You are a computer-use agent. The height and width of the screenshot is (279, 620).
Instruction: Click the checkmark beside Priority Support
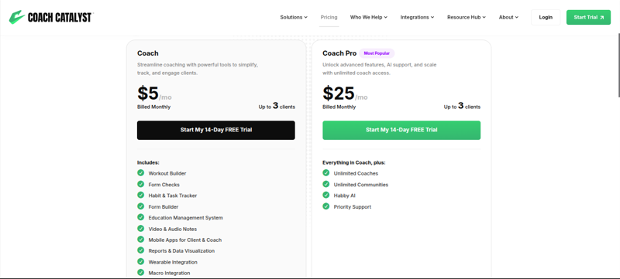[325, 206]
